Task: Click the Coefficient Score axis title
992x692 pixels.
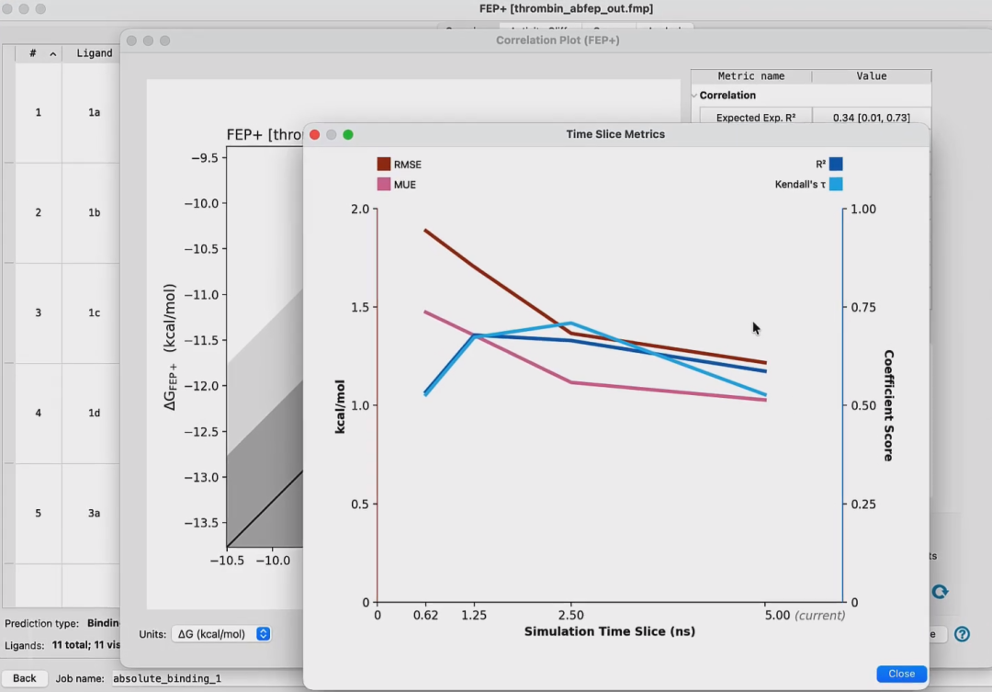Action: pos(889,405)
